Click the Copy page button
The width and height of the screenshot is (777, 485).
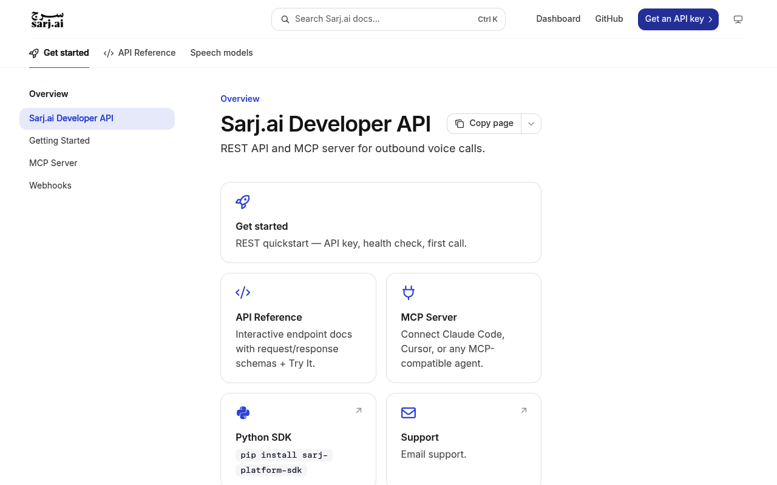pos(484,124)
